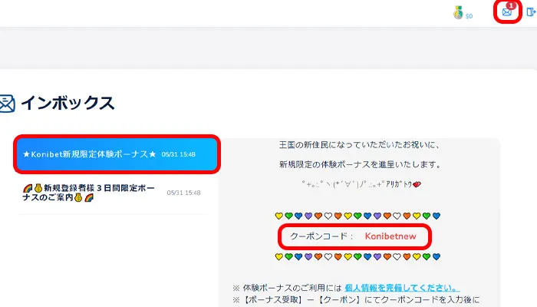Click the インボックス heading
The width and height of the screenshot is (537, 307).
click(68, 103)
